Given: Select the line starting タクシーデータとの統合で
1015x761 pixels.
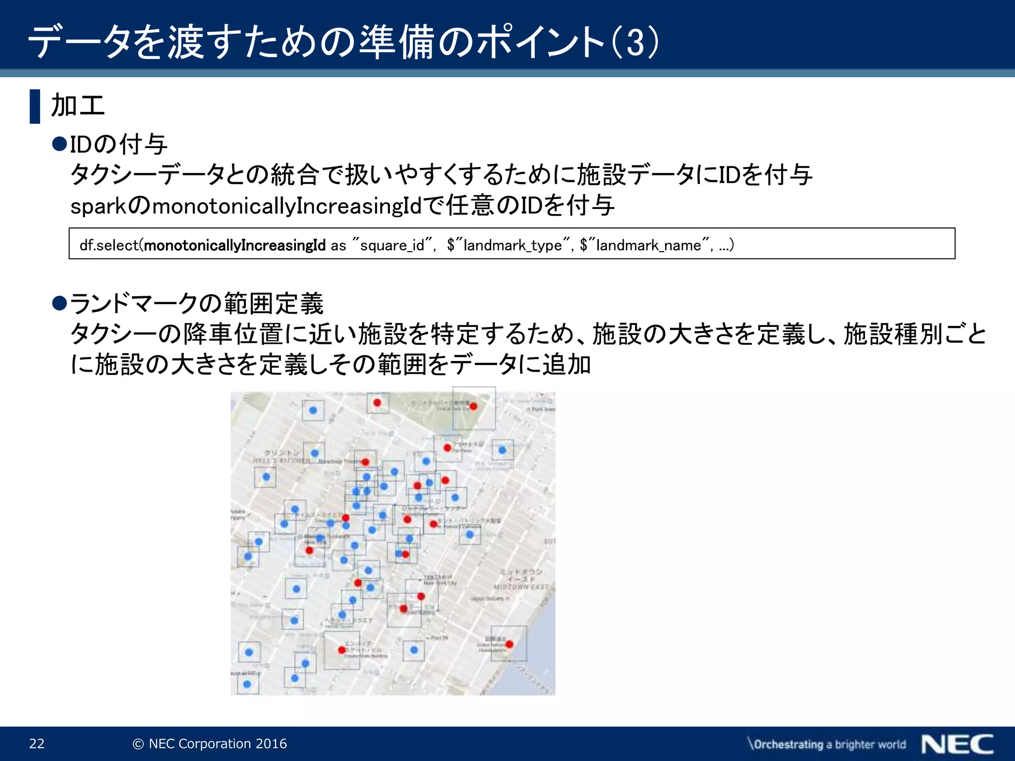Looking at the screenshot, I should 441,174.
